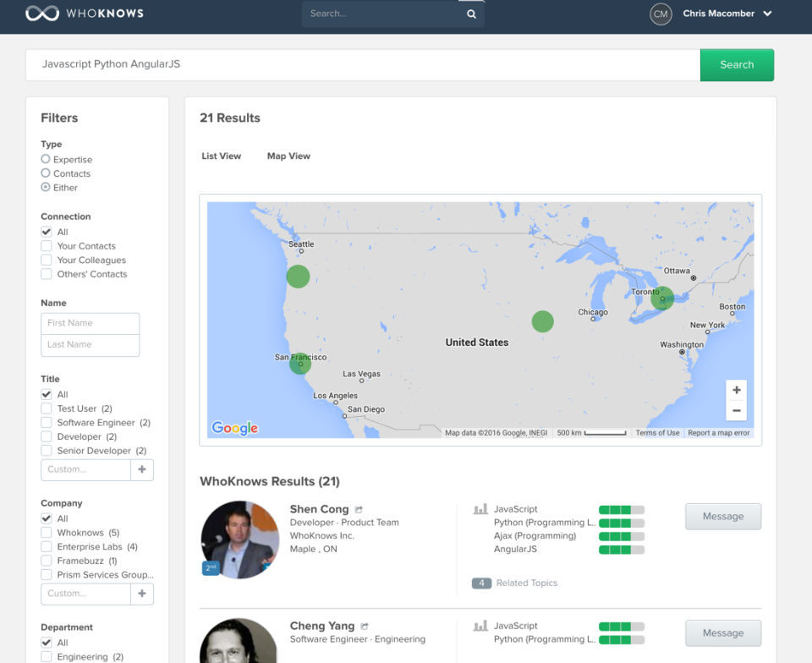Open Cheng Yang name link
Image resolution: width=812 pixels, height=663 pixels.
(x=322, y=626)
